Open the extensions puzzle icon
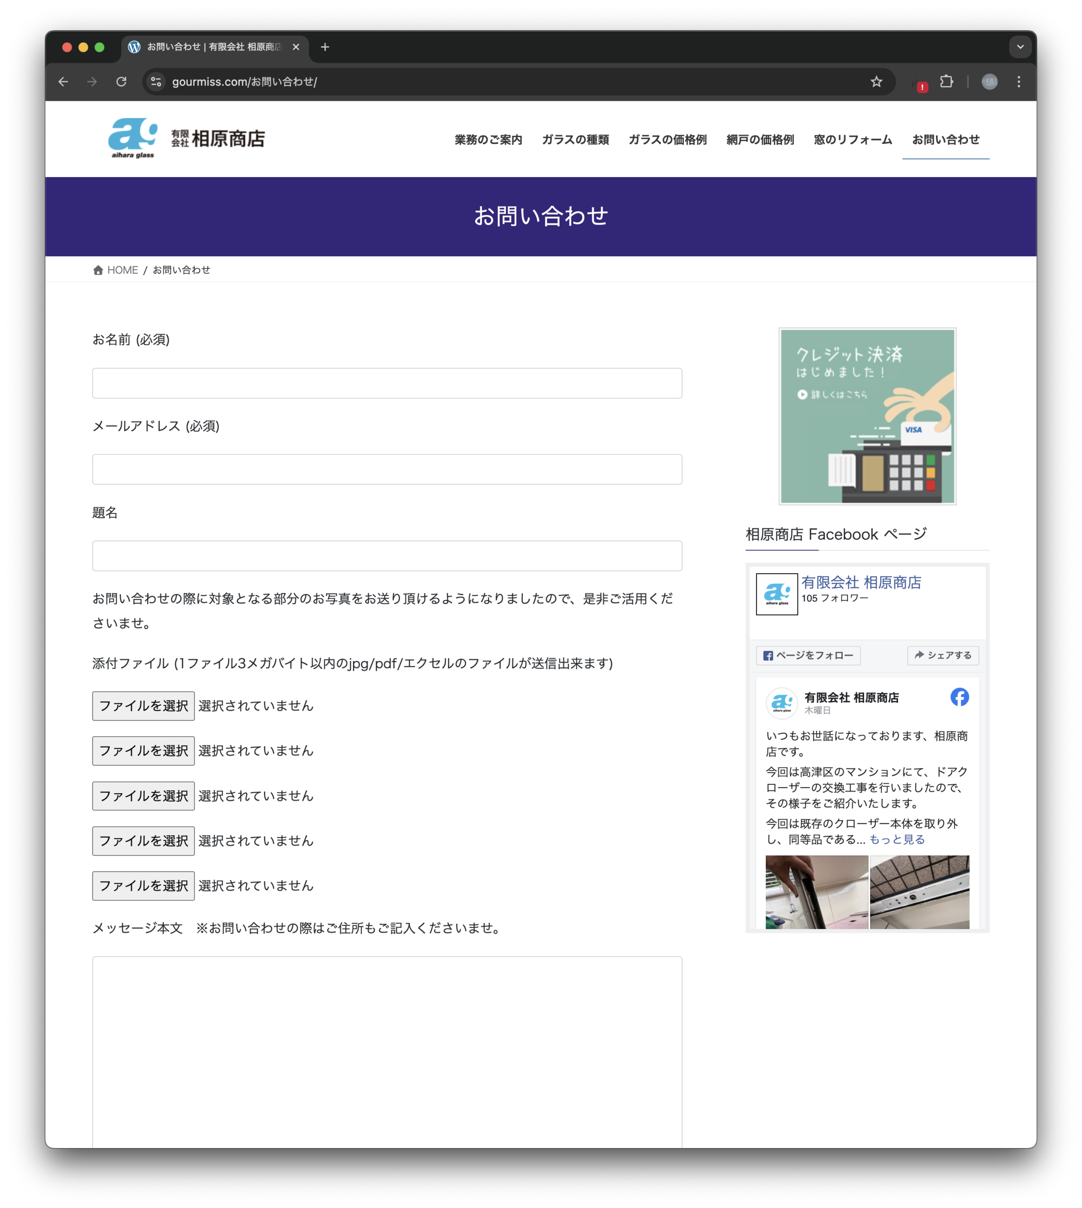The height and width of the screenshot is (1208, 1082). pos(947,82)
